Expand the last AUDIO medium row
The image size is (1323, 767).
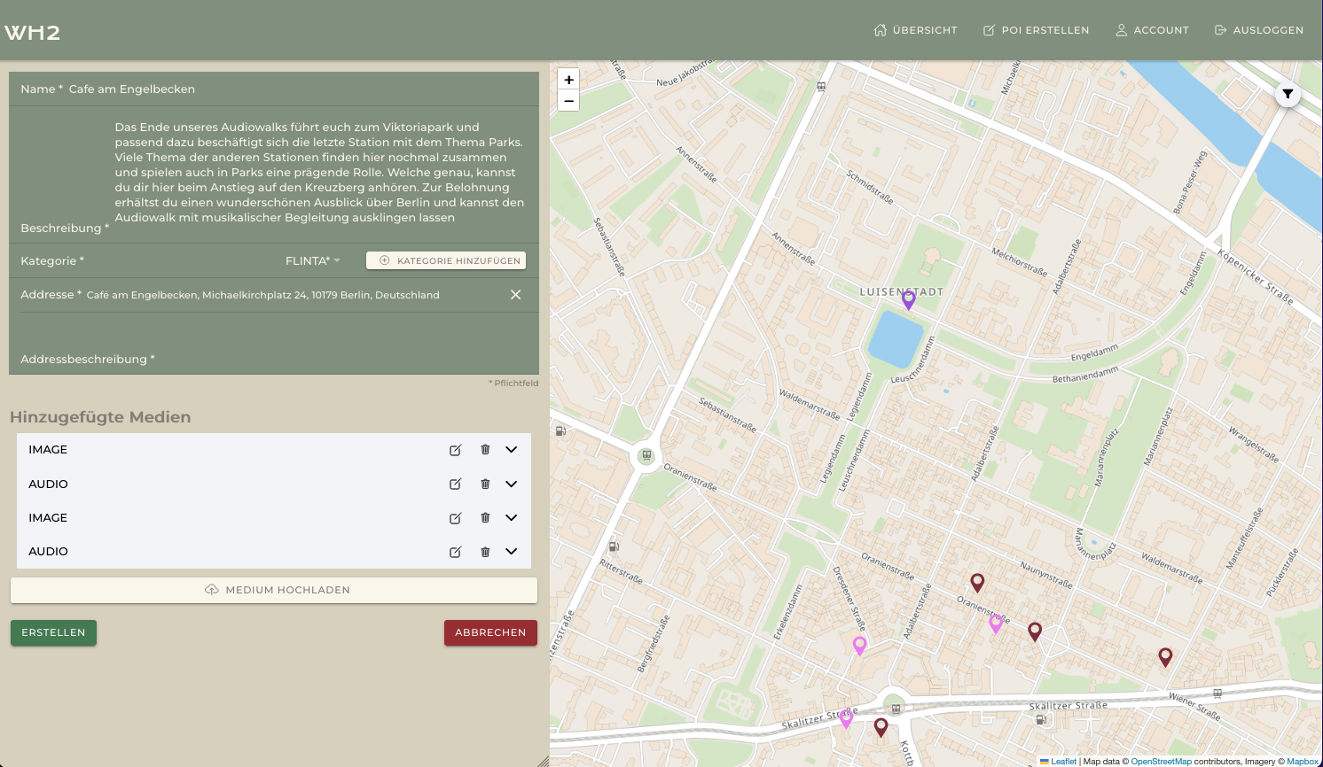tap(512, 552)
